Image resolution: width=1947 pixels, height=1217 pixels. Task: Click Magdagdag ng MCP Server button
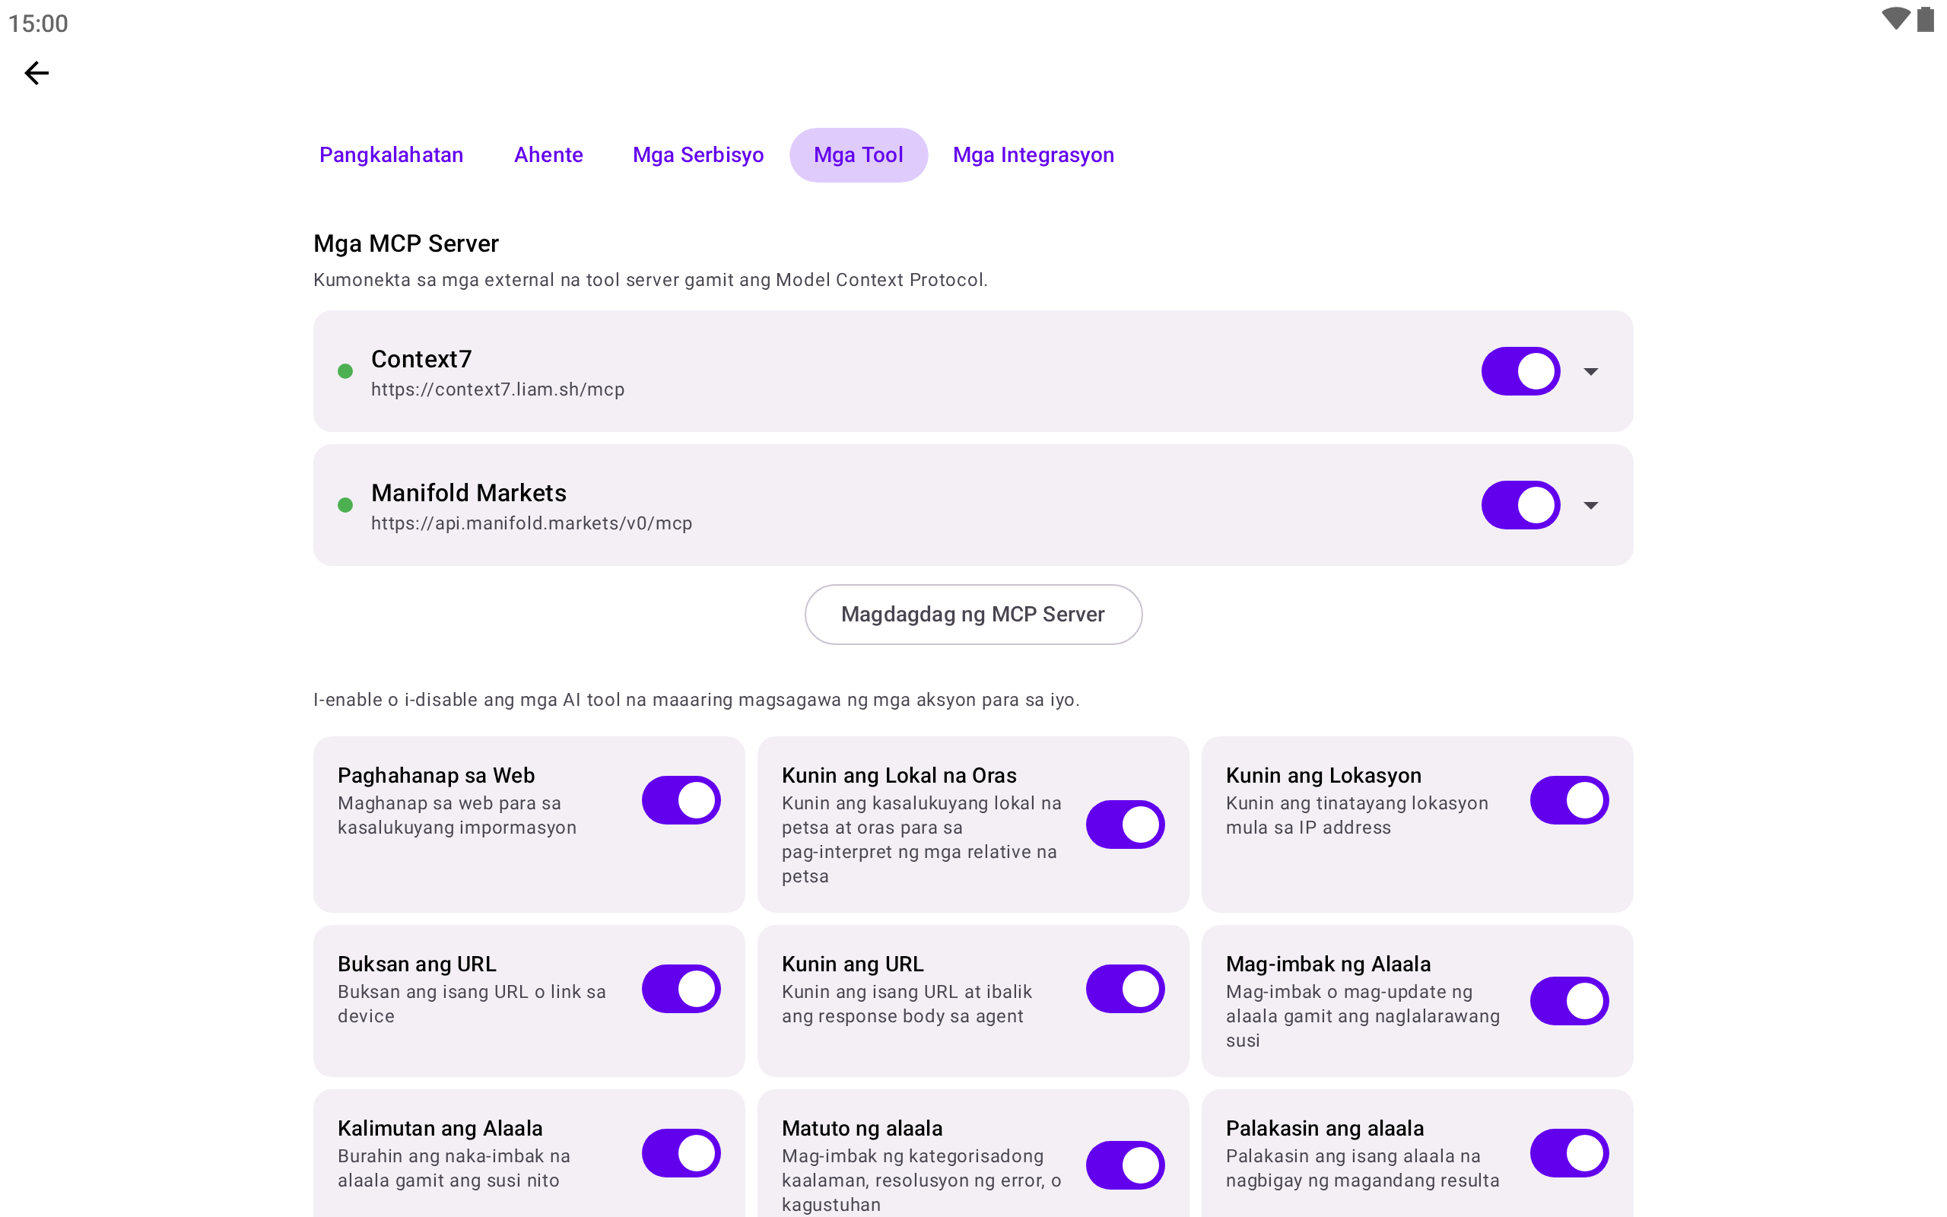click(973, 614)
